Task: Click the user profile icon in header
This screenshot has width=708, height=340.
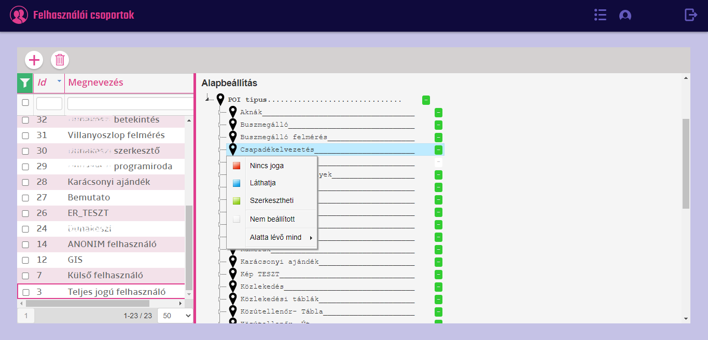Action: [x=625, y=16]
